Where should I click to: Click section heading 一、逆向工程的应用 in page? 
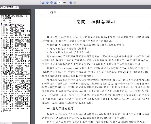pyautogui.click(x=60, y=109)
